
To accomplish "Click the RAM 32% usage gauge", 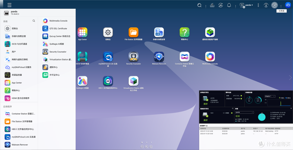I will 258,100.
